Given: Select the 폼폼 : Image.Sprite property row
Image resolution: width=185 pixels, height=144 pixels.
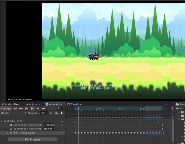Looking at the screenshot, I should coord(33,133).
